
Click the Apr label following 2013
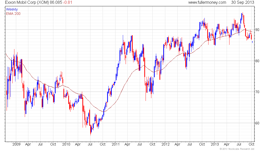pos(227,144)
